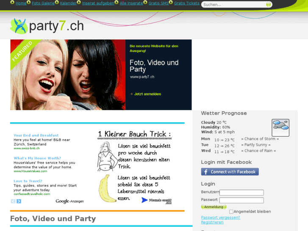Open the Home menu link
308x231 pixels.
pos(21,3)
